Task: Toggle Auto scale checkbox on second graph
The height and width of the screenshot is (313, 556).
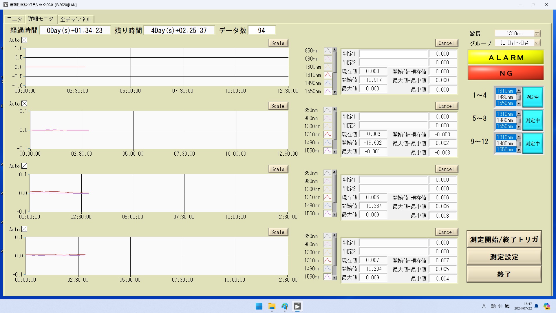Action: point(24,103)
